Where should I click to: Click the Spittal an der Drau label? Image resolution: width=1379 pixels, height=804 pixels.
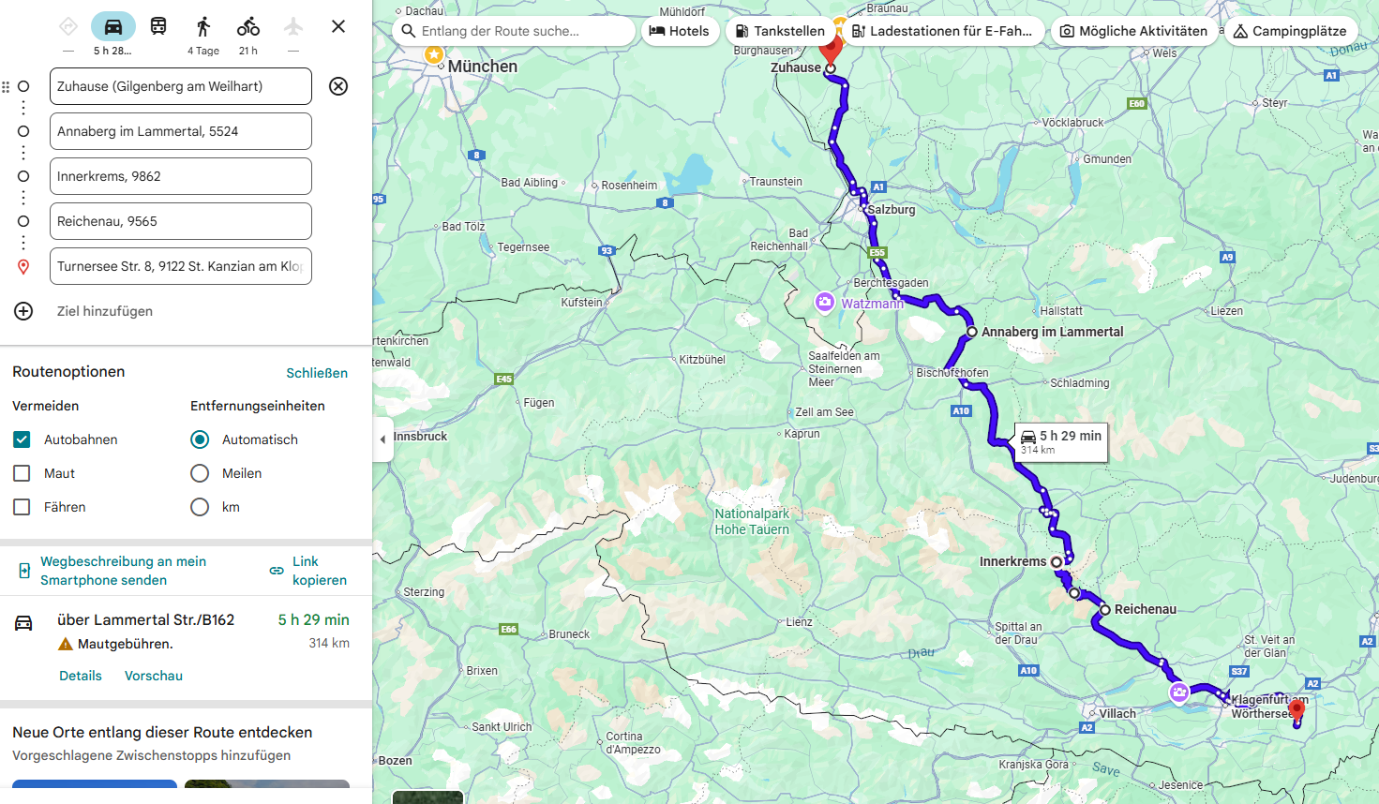pos(1017,633)
